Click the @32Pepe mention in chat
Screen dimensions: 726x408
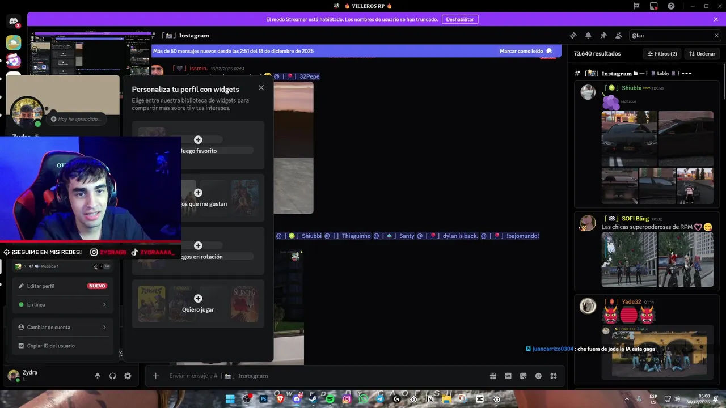coord(297,76)
